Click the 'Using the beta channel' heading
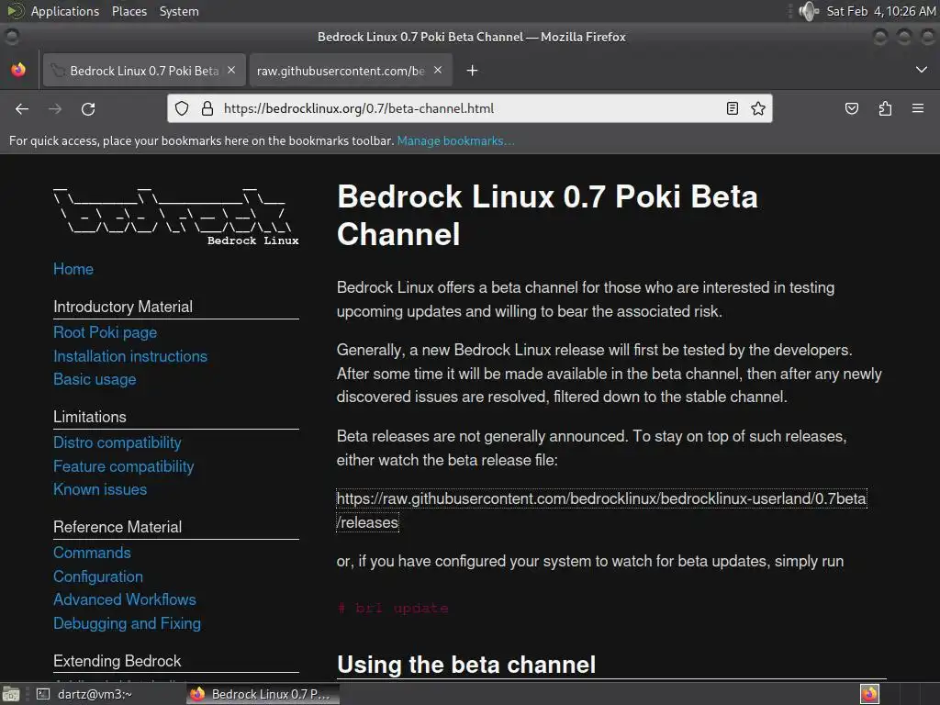 click(x=466, y=665)
